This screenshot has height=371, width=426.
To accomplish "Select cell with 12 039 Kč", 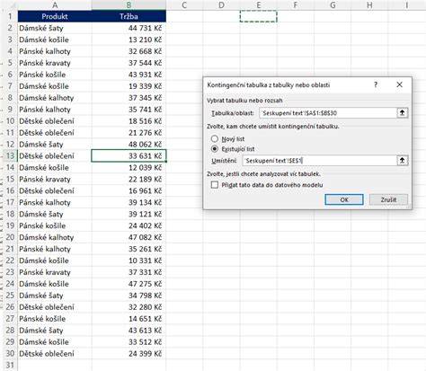I will (129, 168).
